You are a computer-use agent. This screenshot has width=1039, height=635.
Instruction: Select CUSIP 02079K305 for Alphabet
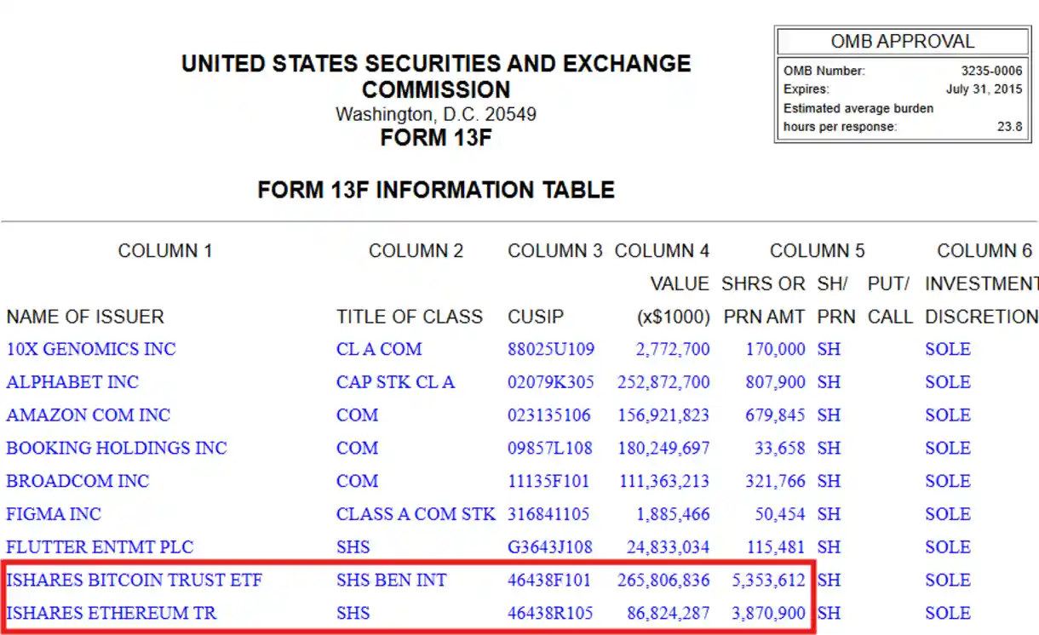click(550, 382)
